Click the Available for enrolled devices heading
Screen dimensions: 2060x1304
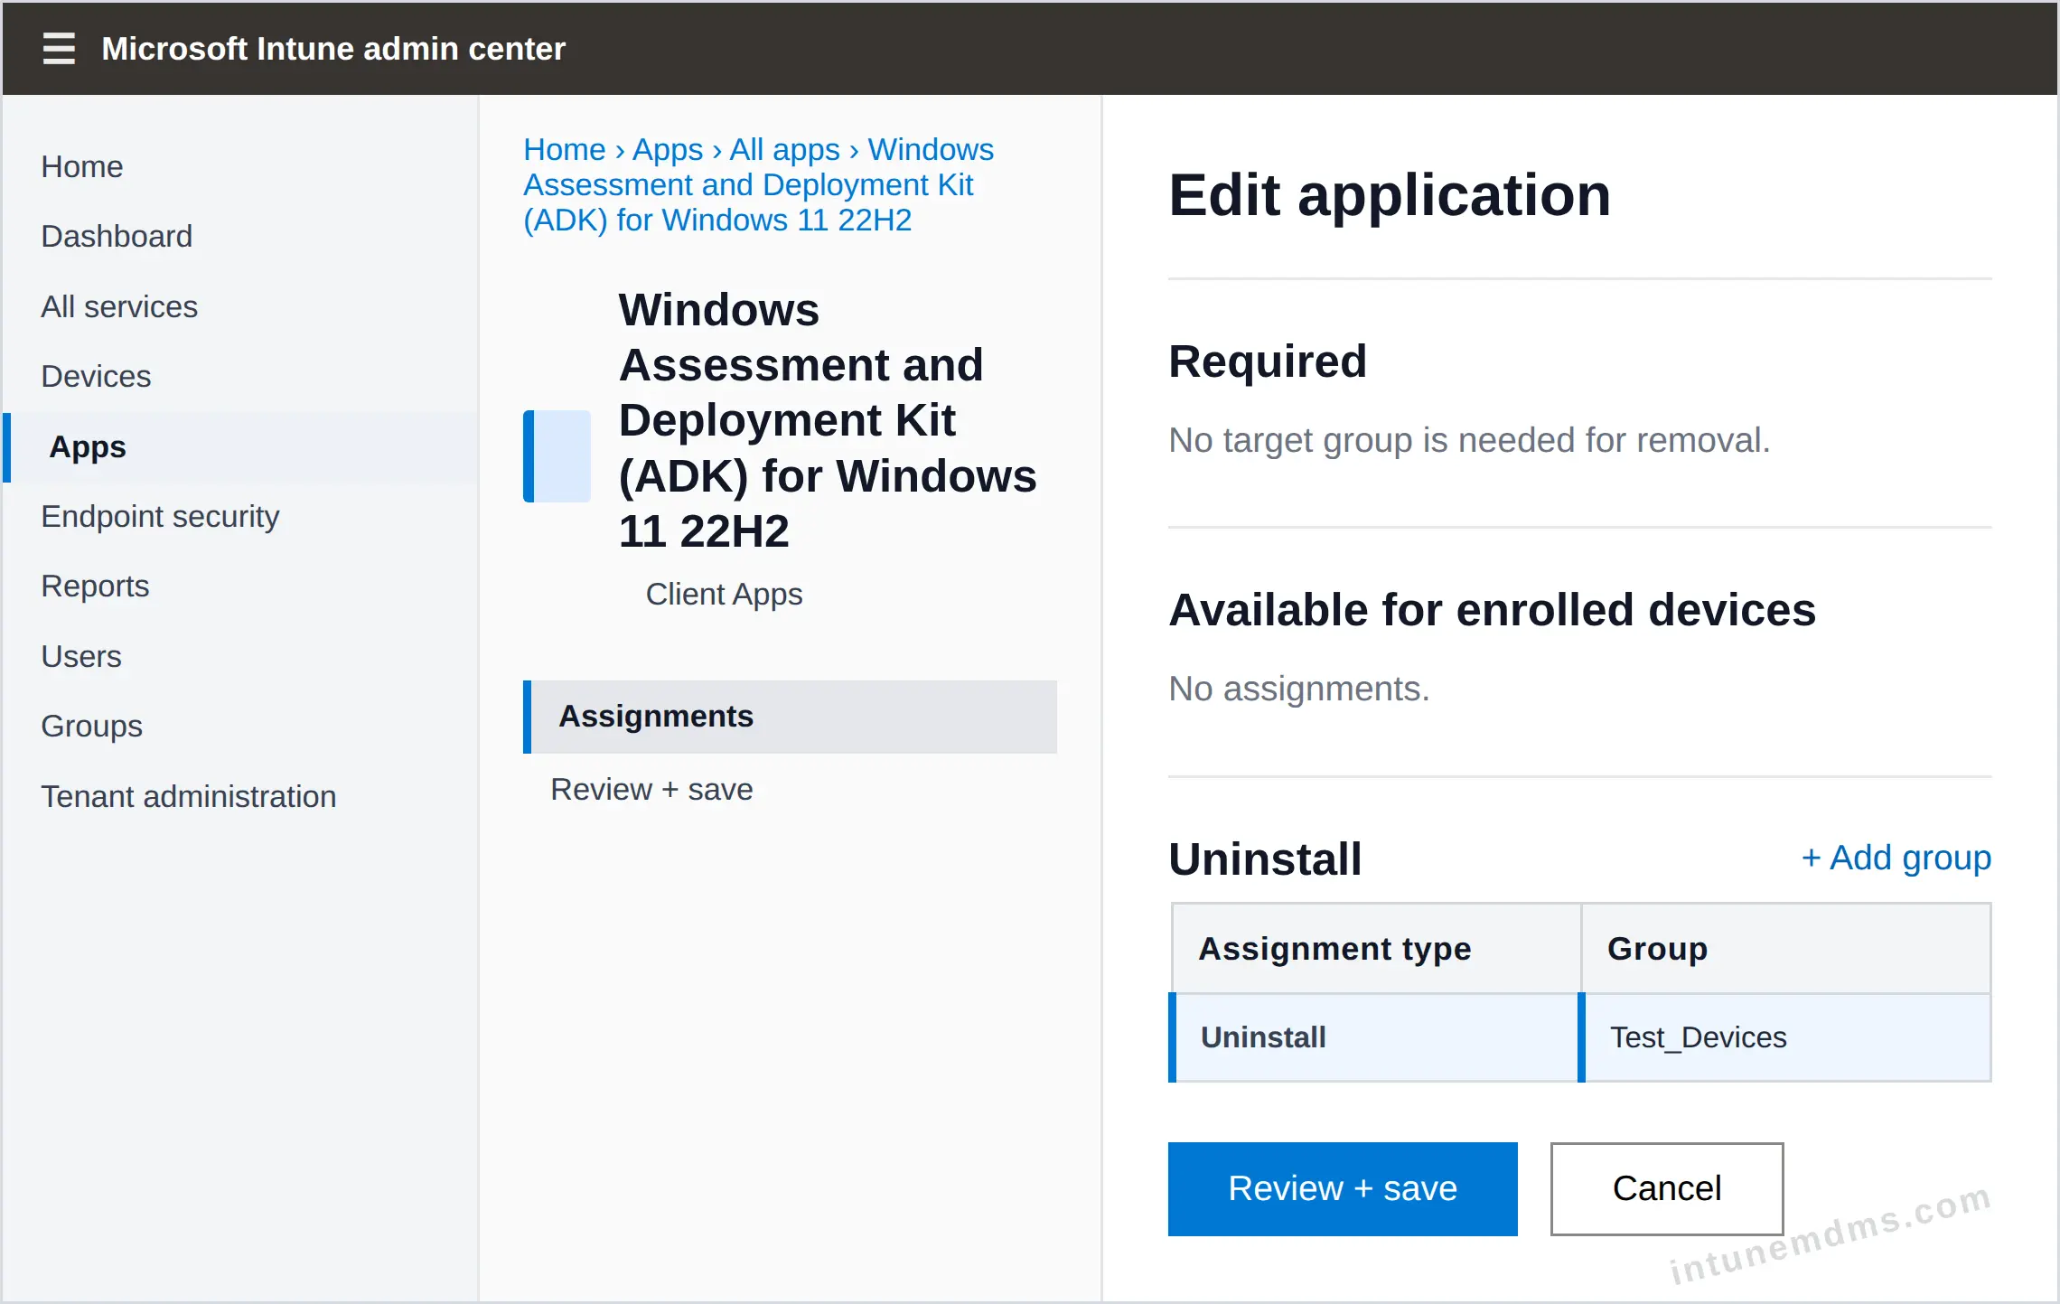coord(1492,610)
